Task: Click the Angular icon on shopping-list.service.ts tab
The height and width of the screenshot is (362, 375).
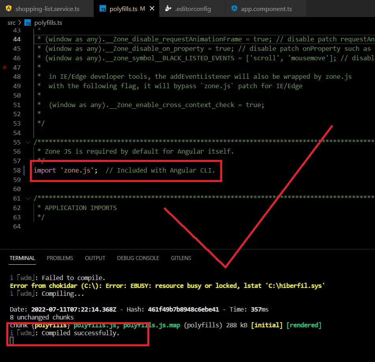Action: click(x=9, y=8)
